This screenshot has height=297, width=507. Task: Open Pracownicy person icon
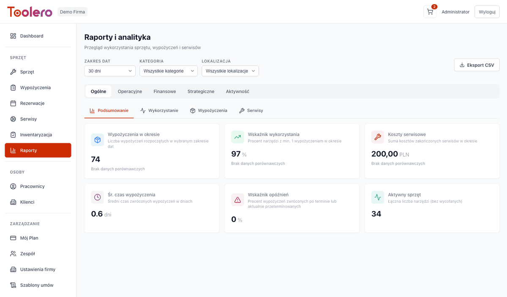(x=13, y=186)
